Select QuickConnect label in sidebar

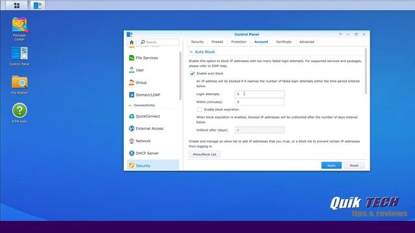pyautogui.click(x=148, y=116)
